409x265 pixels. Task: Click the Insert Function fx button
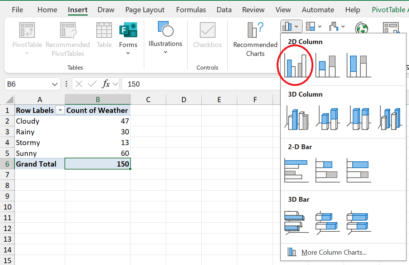[106, 84]
